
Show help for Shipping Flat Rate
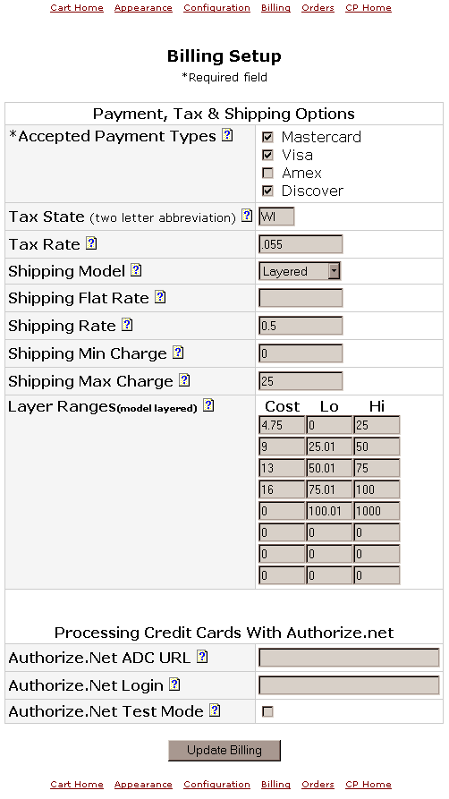[x=160, y=297]
